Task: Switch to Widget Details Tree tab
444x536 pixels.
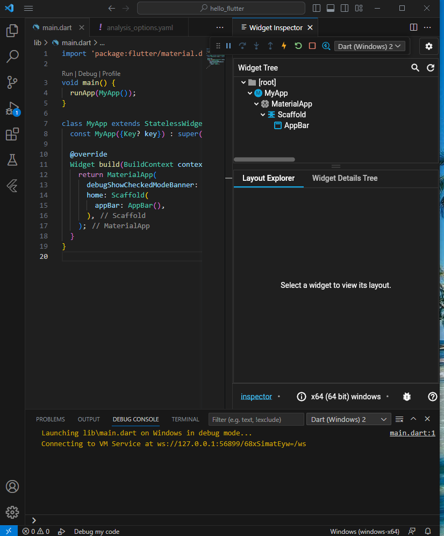Action: click(x=345, y=178)
